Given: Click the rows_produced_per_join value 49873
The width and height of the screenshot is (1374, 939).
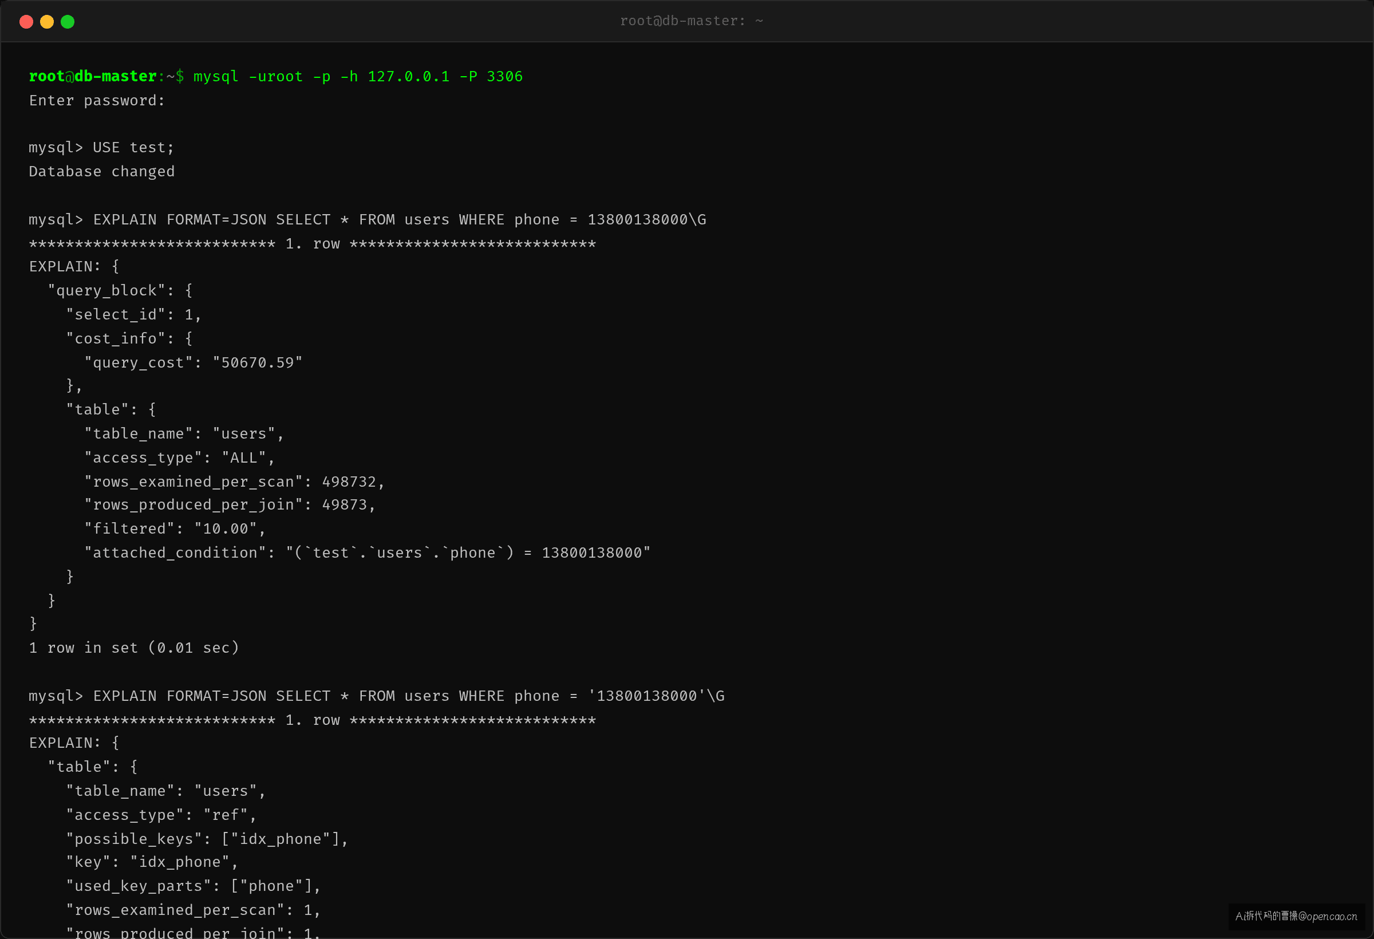Looking at the screenshot, I should coord(344,505).
